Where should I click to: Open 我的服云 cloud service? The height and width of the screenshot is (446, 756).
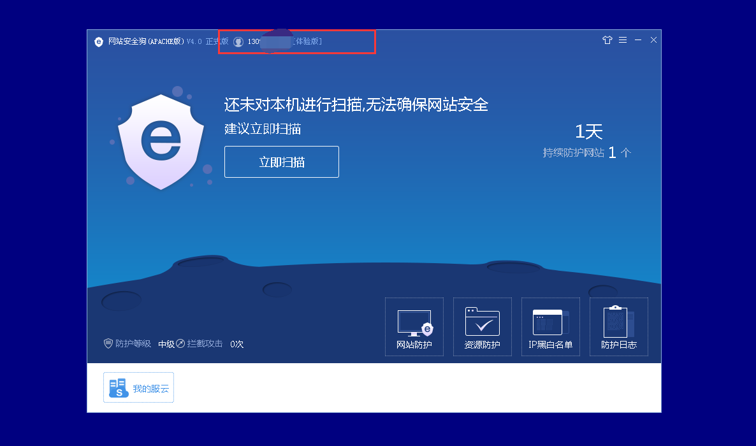coord(138,388)
